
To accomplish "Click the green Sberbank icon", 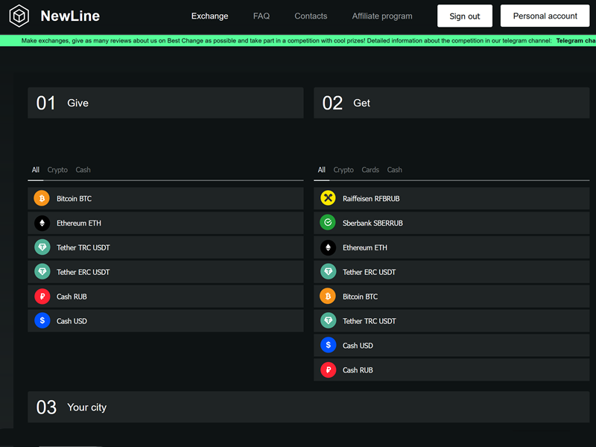I will [x=328, y=223].
